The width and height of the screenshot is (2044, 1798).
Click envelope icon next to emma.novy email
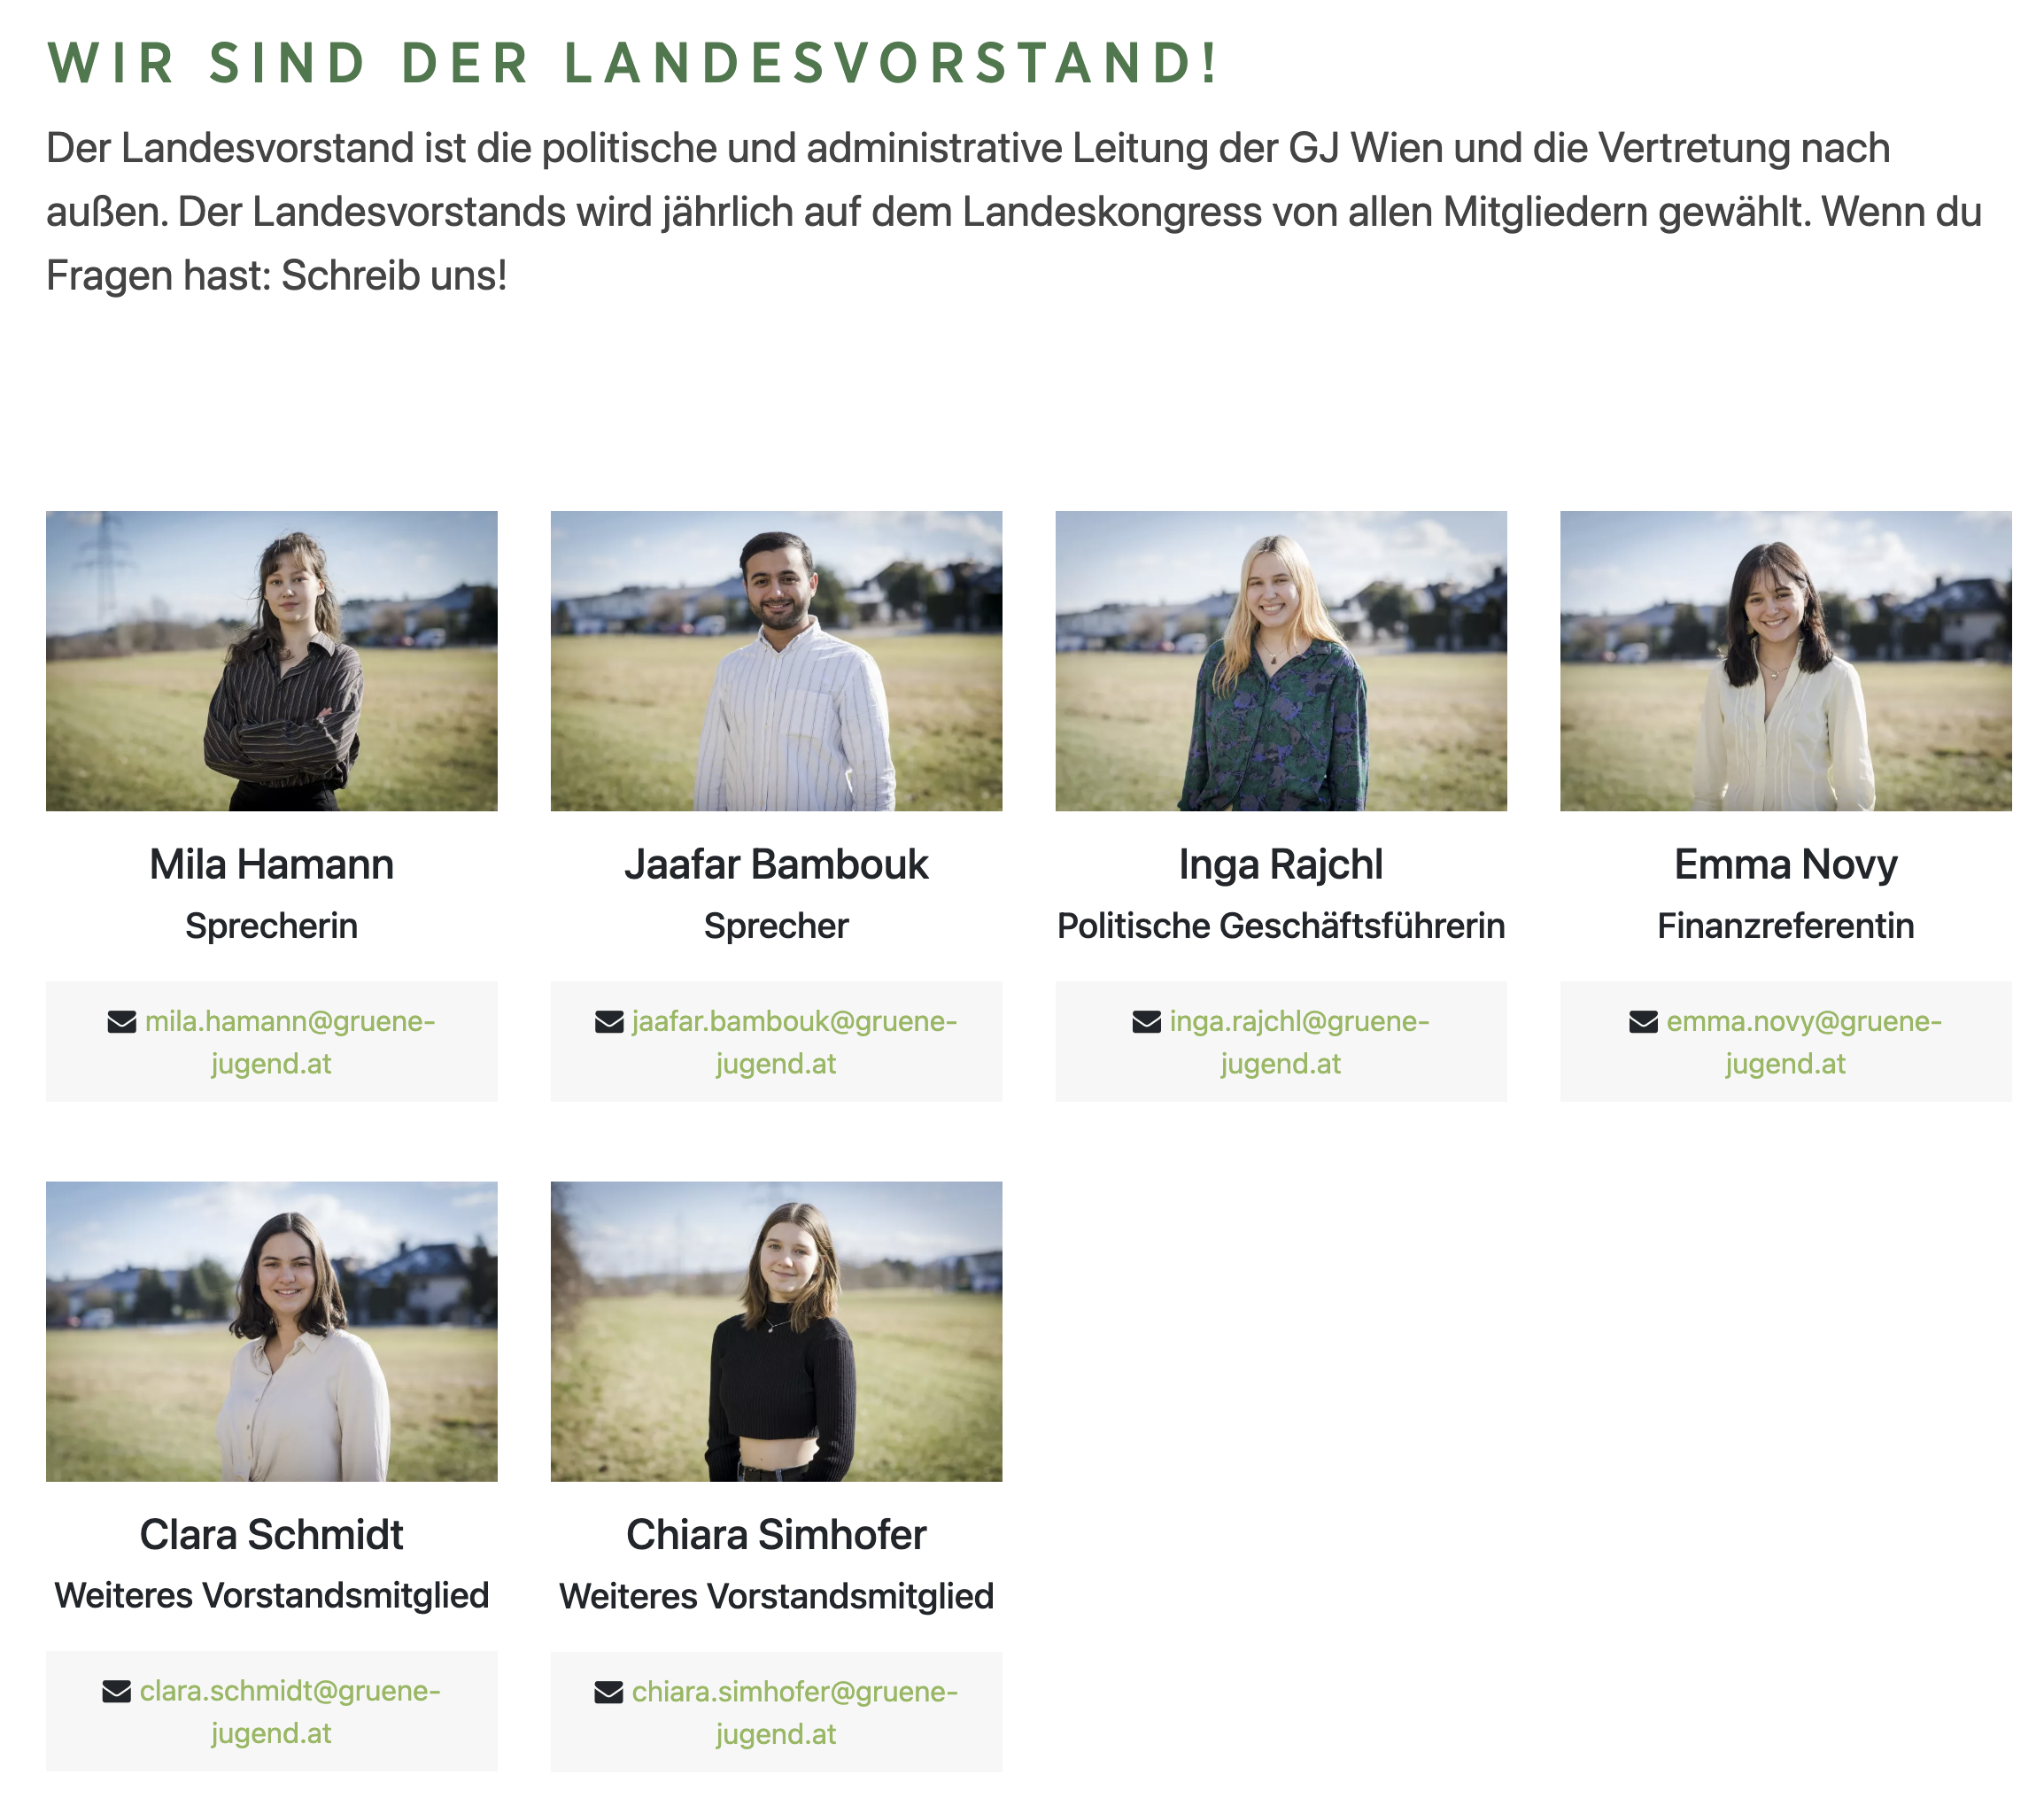point(1643,1021)
